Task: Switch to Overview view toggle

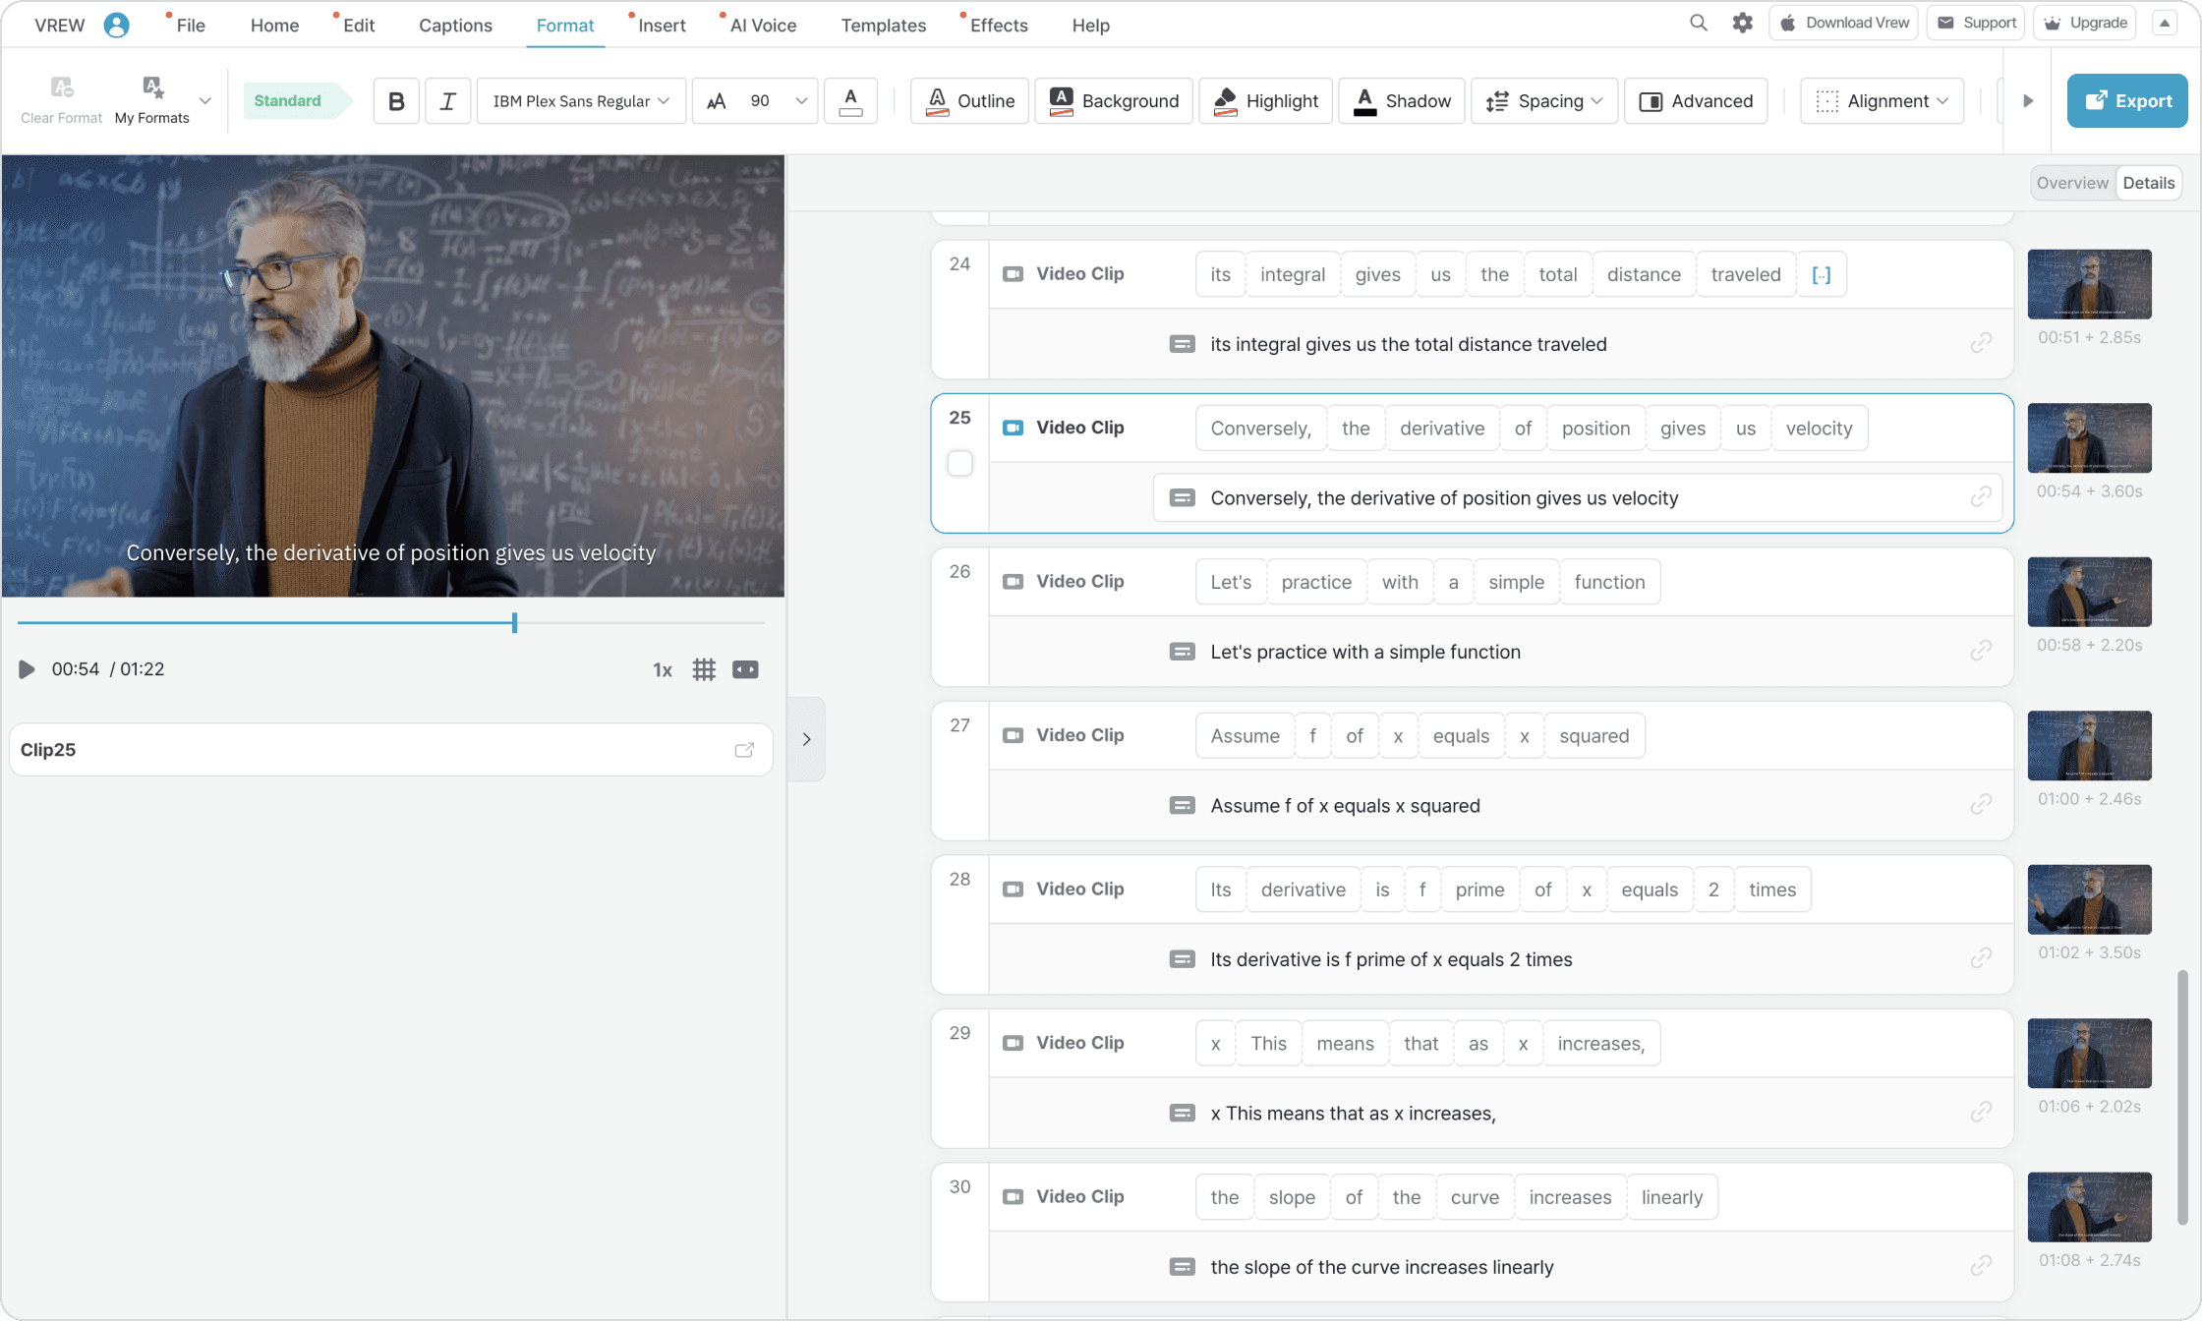Action: pos(2072,183)
